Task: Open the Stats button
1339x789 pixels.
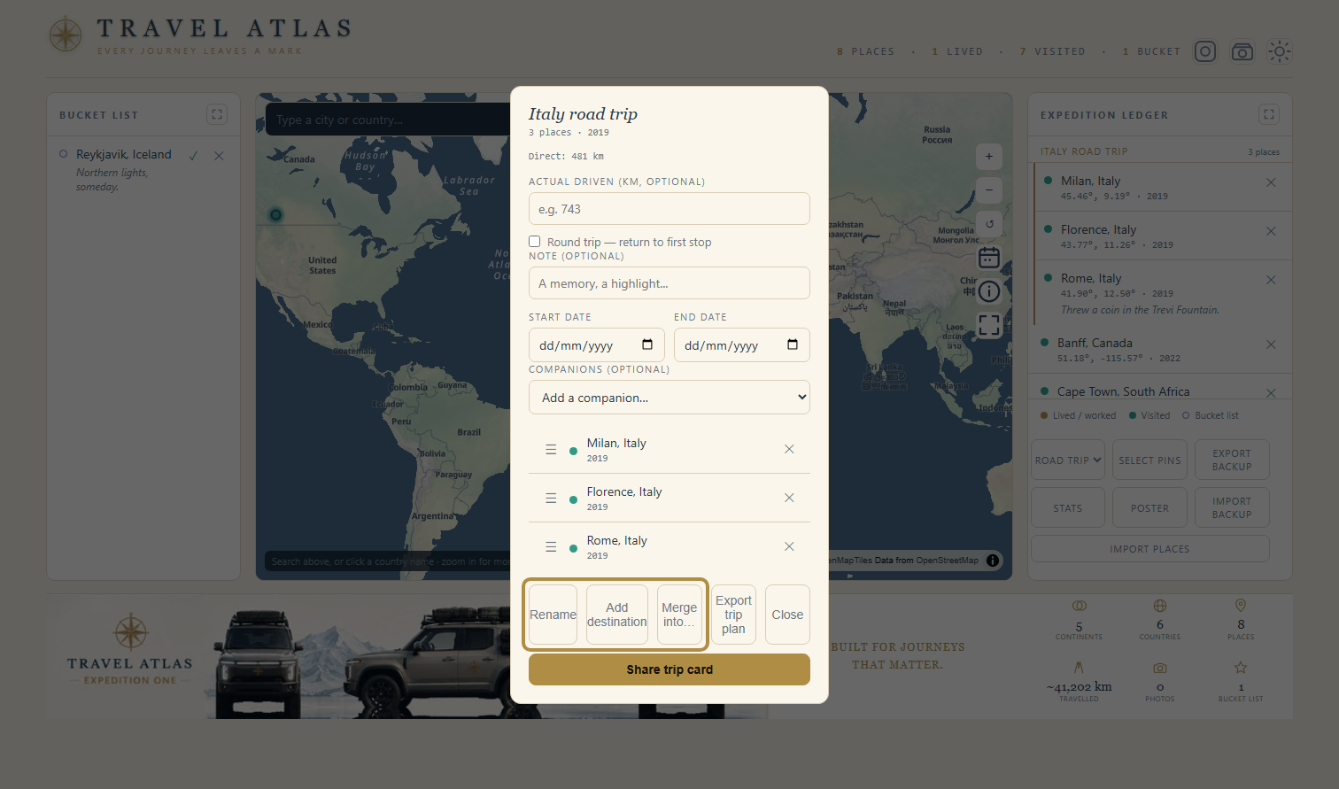Action: [x=1068, y=507]
